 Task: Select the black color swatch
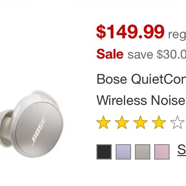coord(104,152)
